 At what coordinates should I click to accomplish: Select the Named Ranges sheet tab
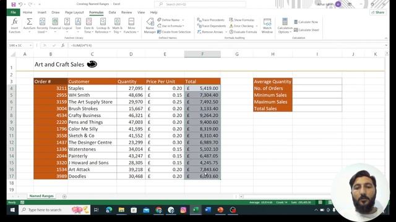coord(41,196)
